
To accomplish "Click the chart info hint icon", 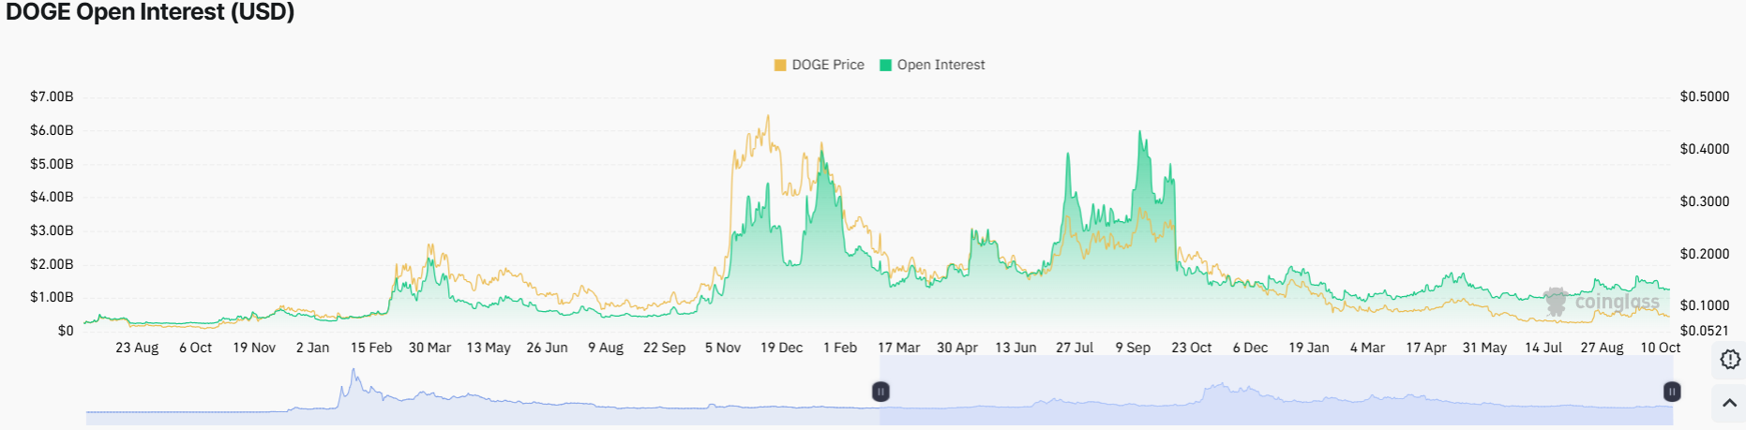I will click(x=1730, y=360).
